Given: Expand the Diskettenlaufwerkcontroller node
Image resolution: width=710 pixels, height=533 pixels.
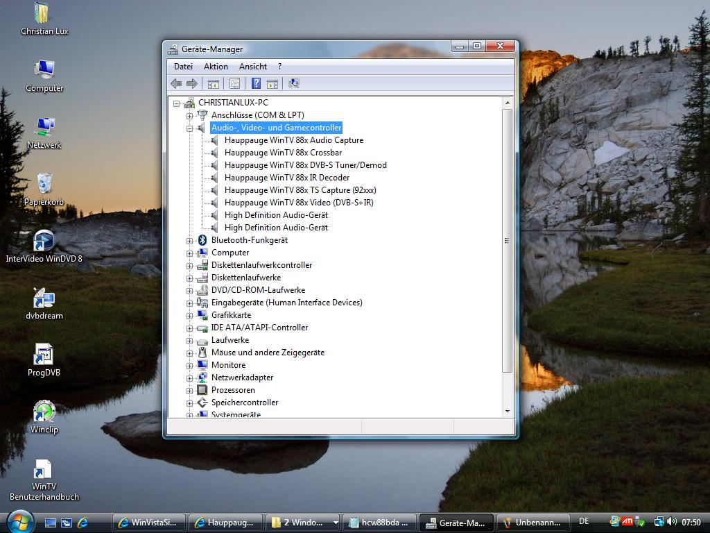Looking at the screenshot, I should (x=189, y=266).
